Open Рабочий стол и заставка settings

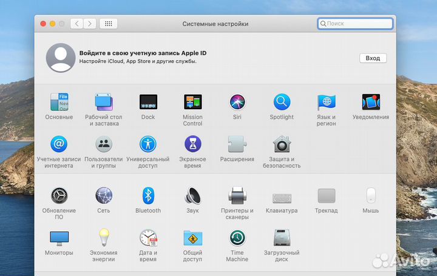104,102
